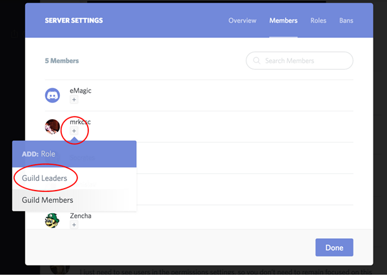
Task: Click mrkcsc's profile avatar
Action: [53, 127]
